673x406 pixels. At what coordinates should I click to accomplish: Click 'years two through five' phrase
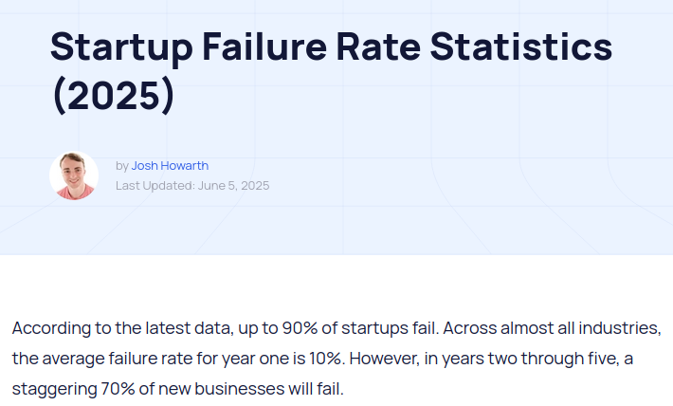(525, 359)
